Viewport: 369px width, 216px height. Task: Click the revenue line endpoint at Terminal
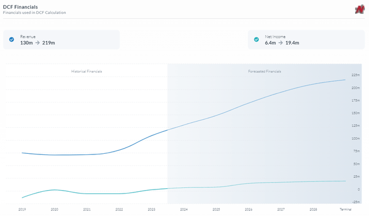coord(345,80)
